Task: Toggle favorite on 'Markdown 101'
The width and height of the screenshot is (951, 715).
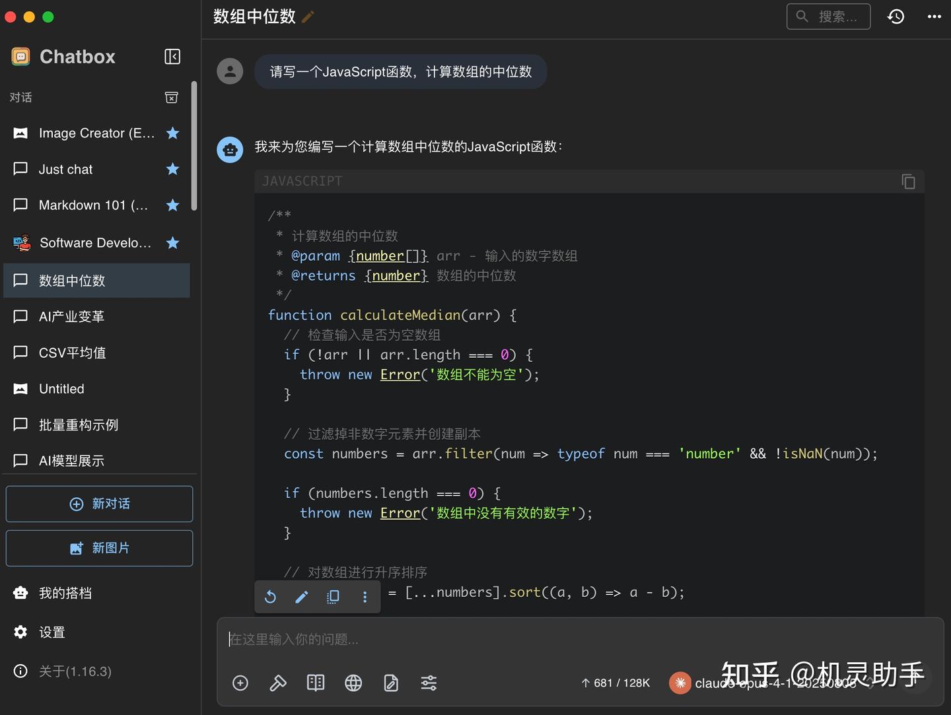Action: (x=172, y=205)
